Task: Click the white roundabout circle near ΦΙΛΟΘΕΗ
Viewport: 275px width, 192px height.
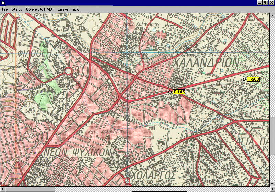Action: [x=68, y=71]
